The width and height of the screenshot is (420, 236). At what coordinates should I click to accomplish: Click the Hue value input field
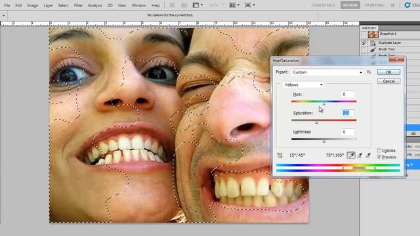348,94
